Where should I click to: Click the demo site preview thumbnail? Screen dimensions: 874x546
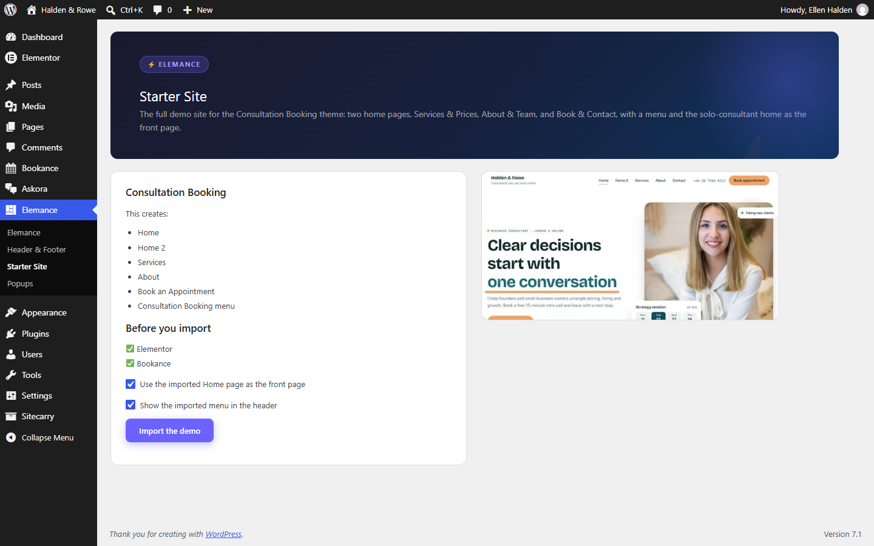pyautogui.click(x=630, y=246)
